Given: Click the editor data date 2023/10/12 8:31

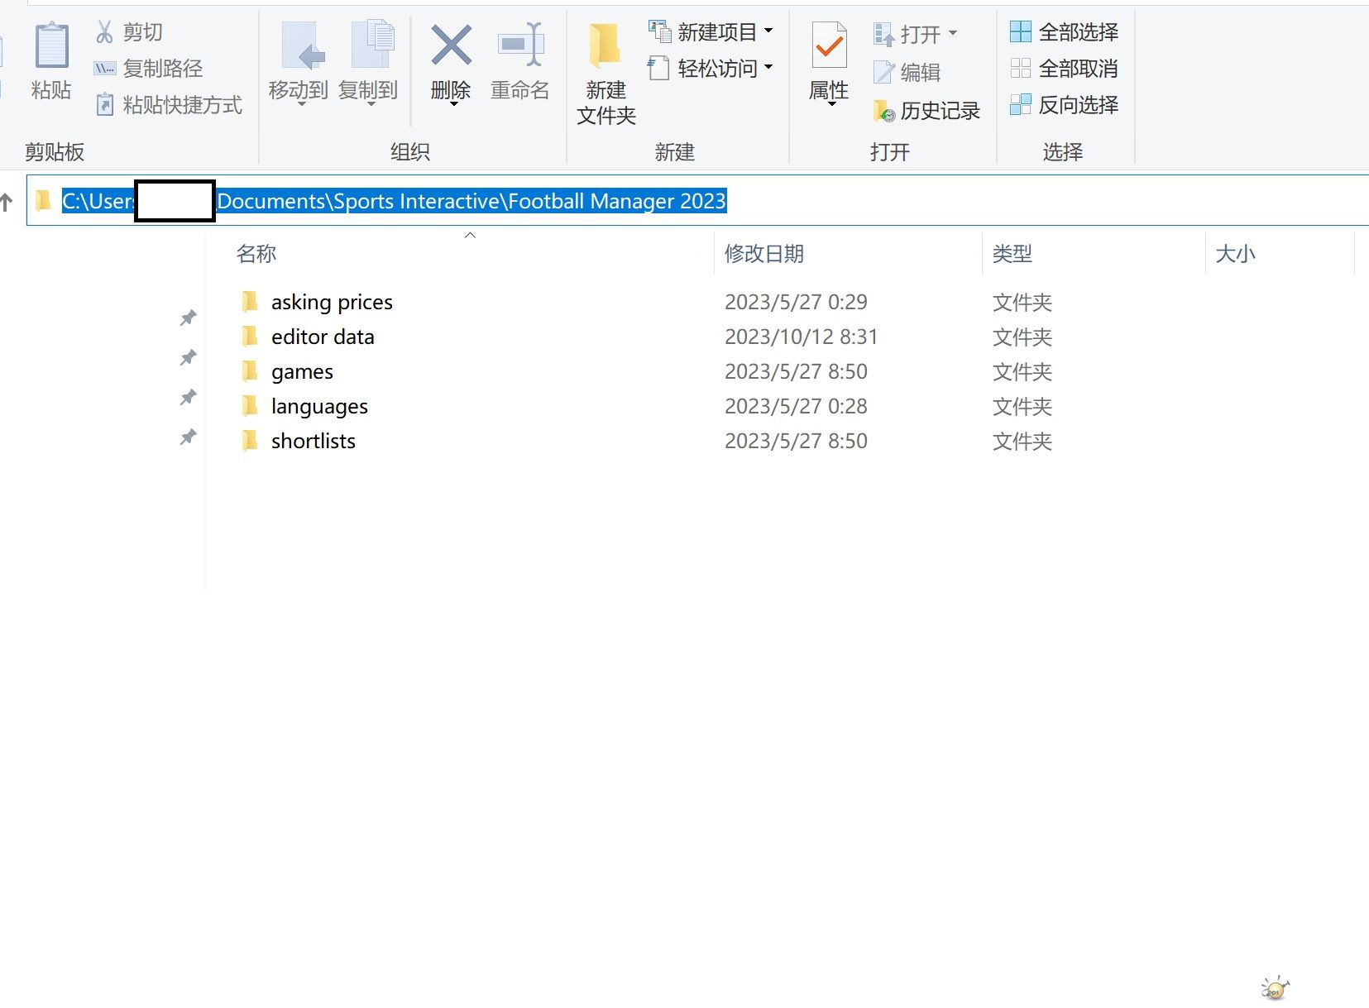Looking at the screenshot, I should click(801, 337).
